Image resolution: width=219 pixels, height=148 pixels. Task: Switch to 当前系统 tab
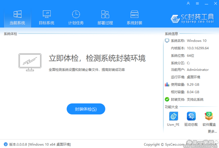tap(17, 18)
